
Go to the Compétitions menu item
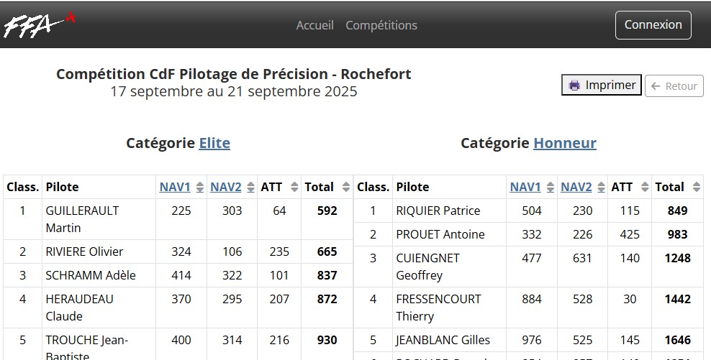[381, 25]
